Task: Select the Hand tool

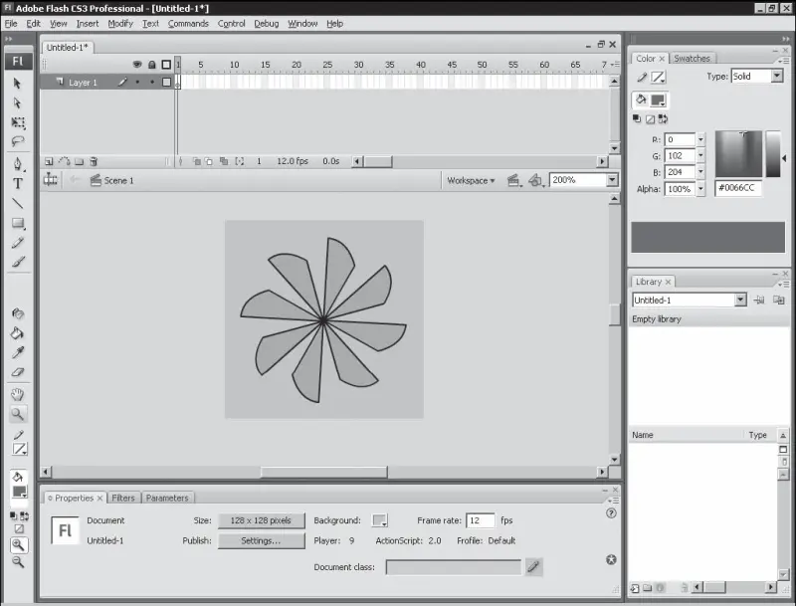Action: (x=18, y=395)
